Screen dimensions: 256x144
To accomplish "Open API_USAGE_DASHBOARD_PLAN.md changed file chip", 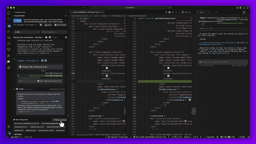I will point(27,124).
